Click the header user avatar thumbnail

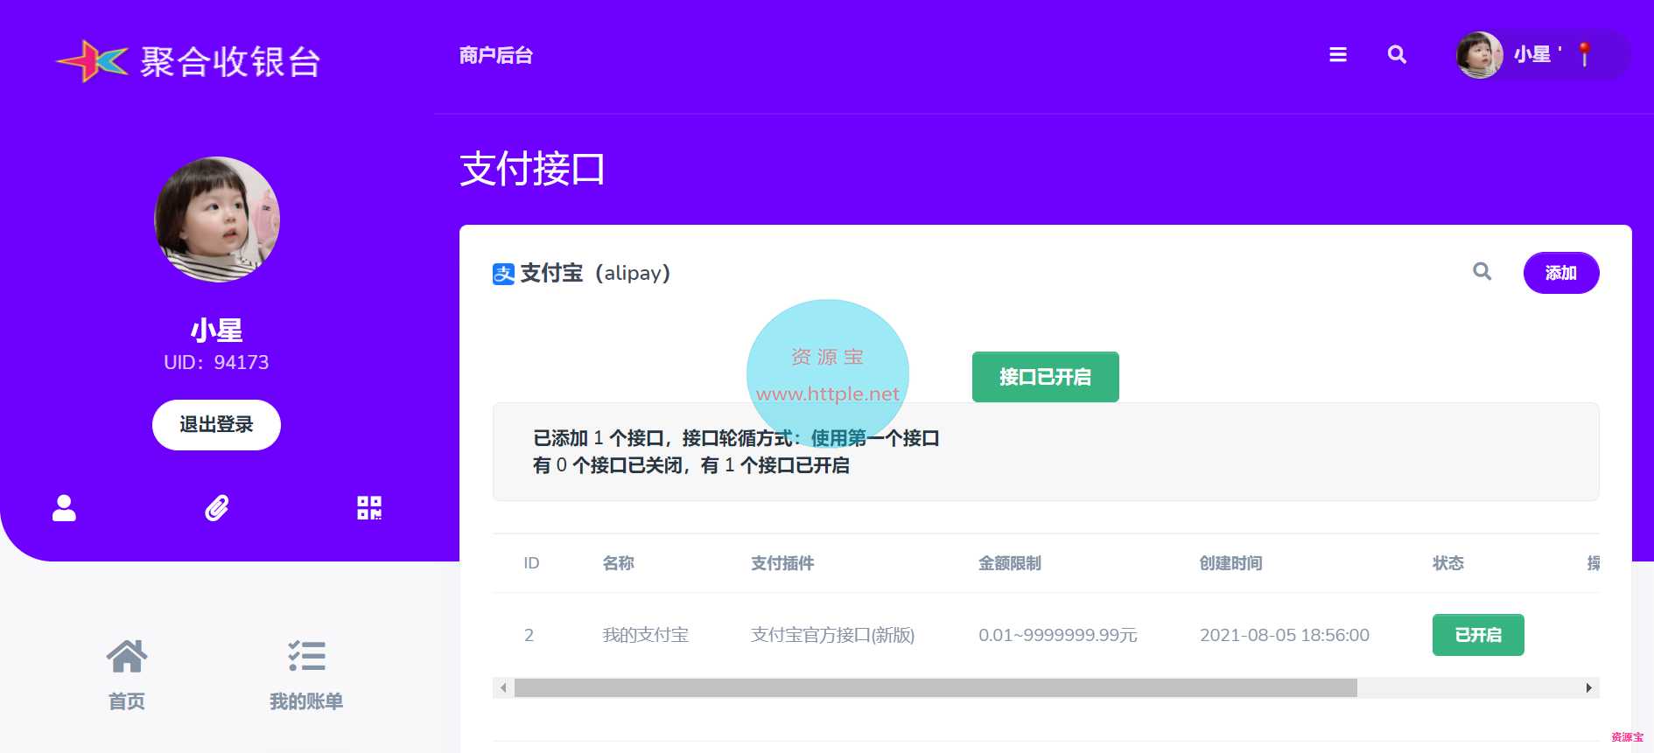(1480, 54)
